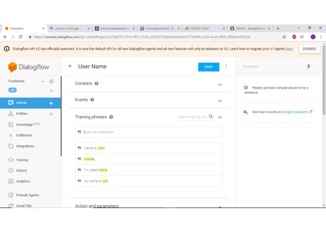Switch to GitHub dialogflow tab

250,29
